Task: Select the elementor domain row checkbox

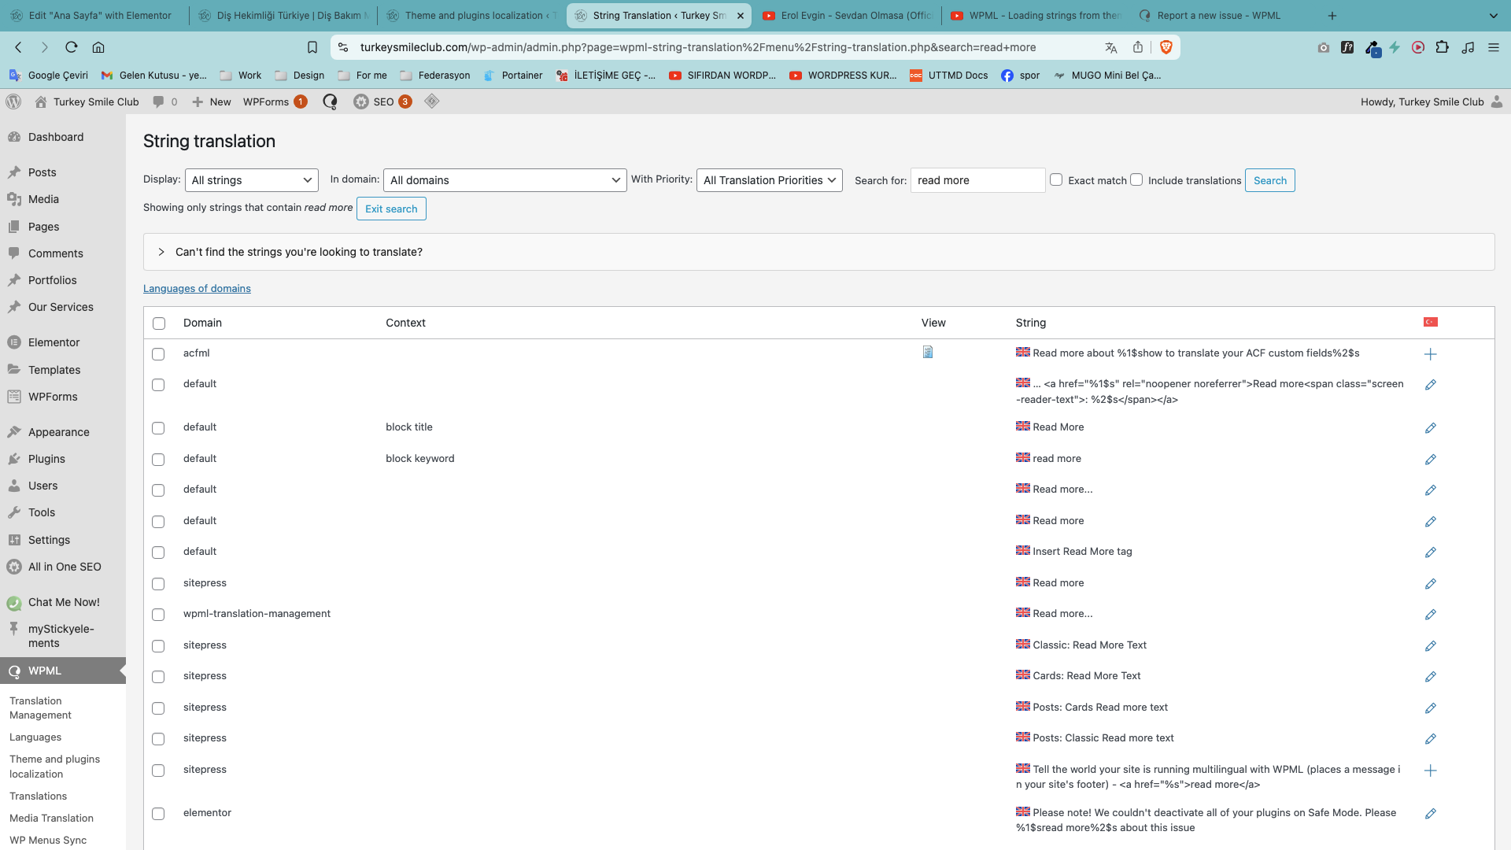Action: pyautogui.click(x=158, y=814)
